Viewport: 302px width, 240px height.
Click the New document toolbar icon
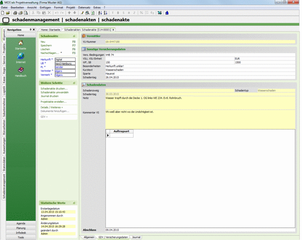point(2,13)
